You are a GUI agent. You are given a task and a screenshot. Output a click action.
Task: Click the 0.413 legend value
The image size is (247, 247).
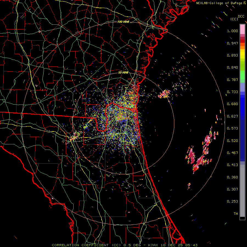tap(232, 165)
